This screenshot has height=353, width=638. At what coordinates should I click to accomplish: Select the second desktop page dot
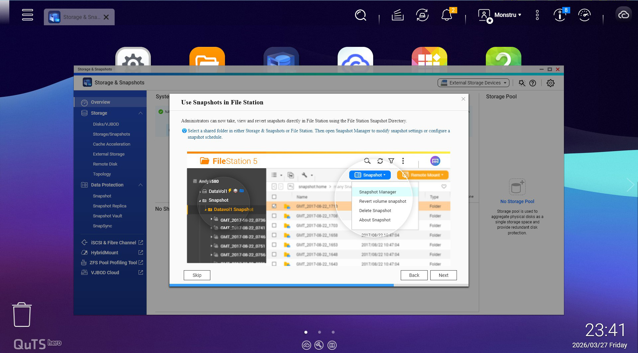pos(319,332)
